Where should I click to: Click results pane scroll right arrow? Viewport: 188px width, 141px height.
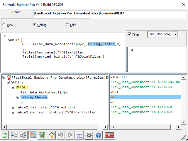pyautogui.click(x=179, y=127)
